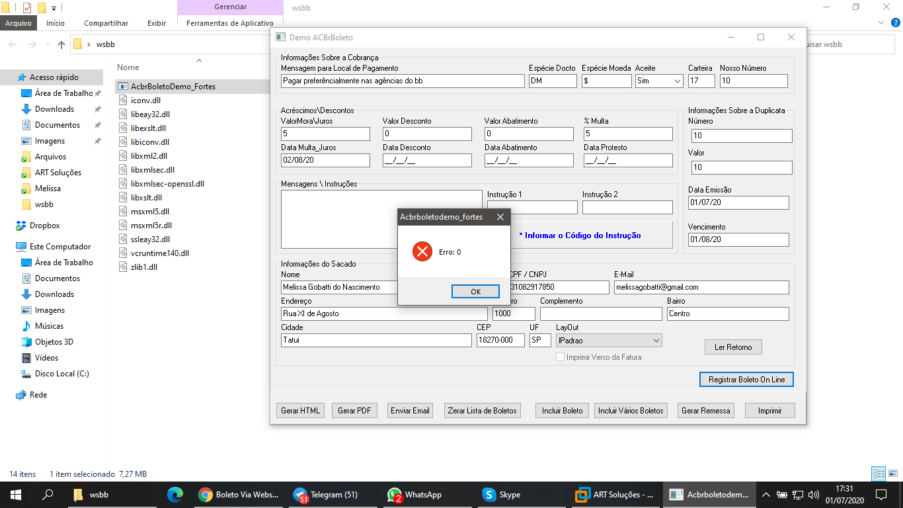Open Acesso rápido in sidebar

[54, 77]
